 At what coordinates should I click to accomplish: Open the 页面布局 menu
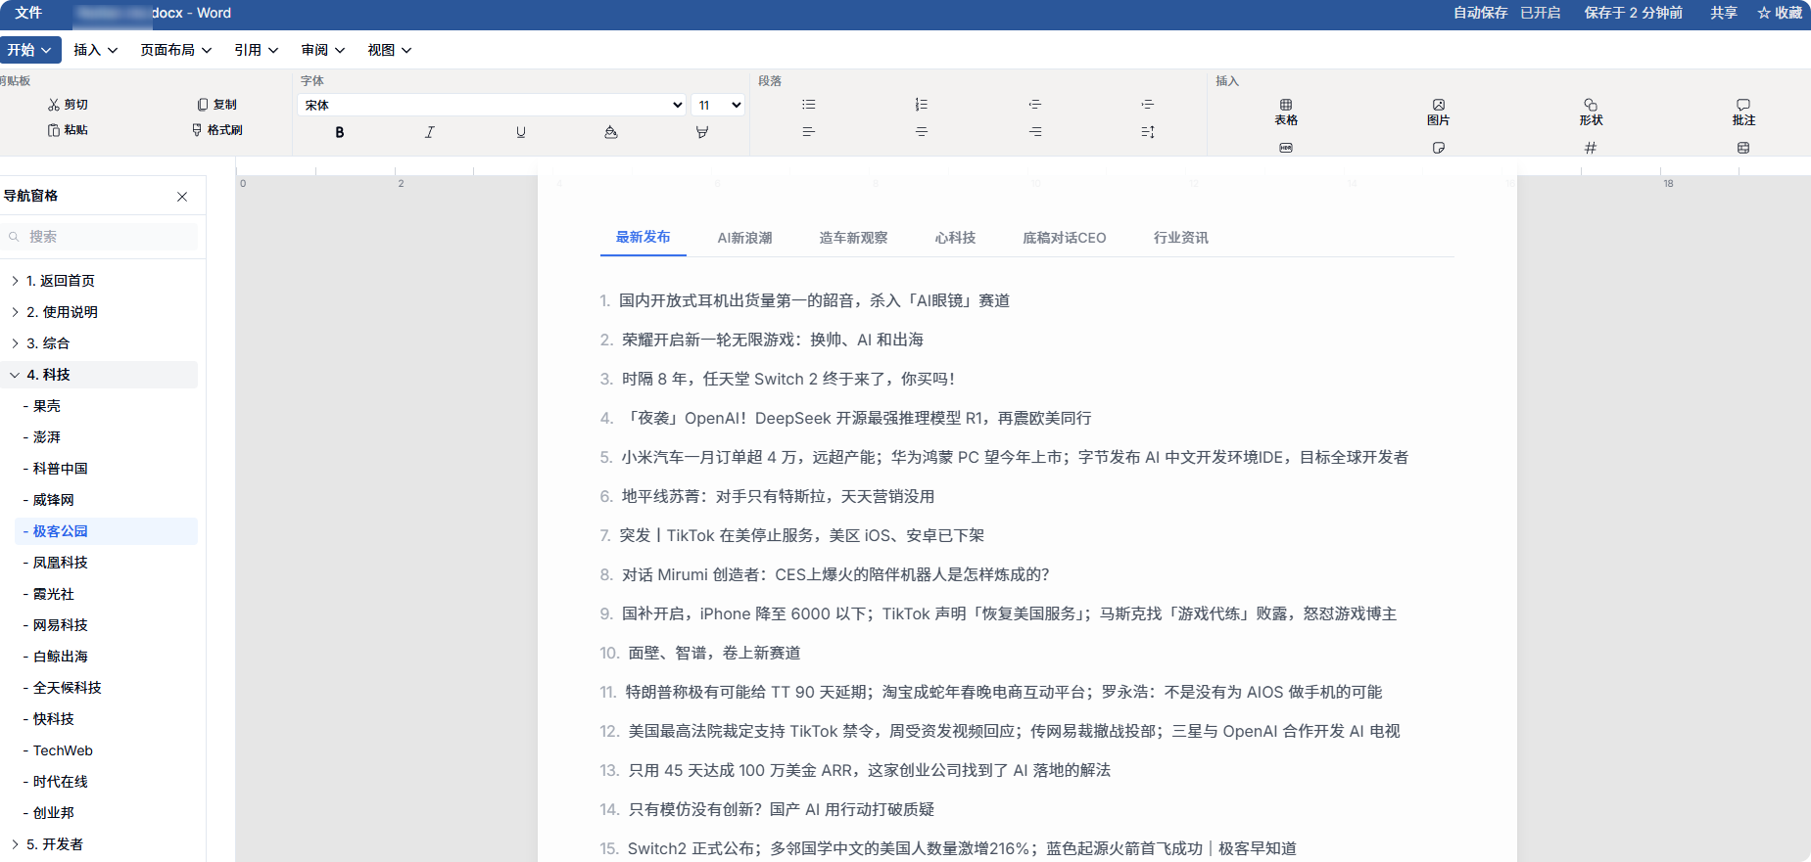click(x=176, y=50)
